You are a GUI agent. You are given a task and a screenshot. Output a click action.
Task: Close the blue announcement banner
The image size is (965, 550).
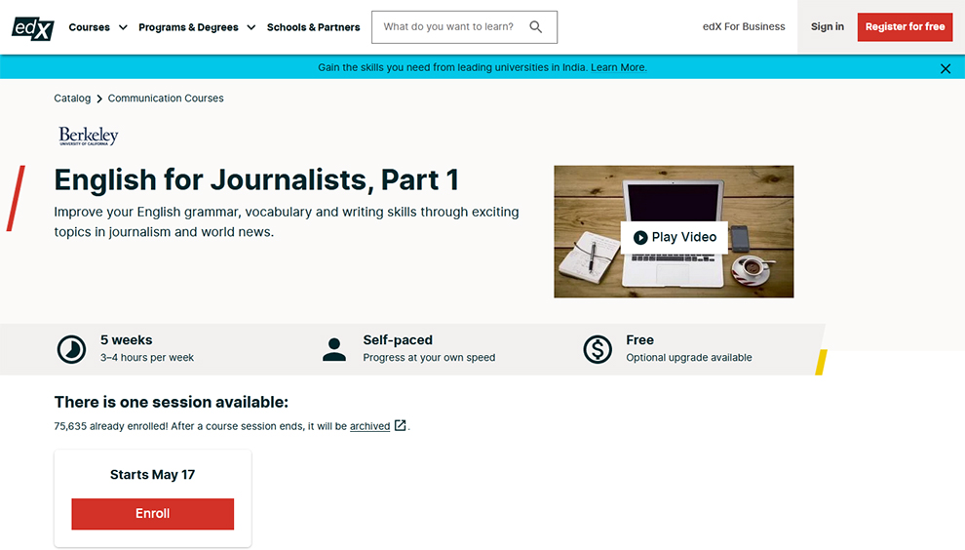pyautogui.click(x=945, y=68)
